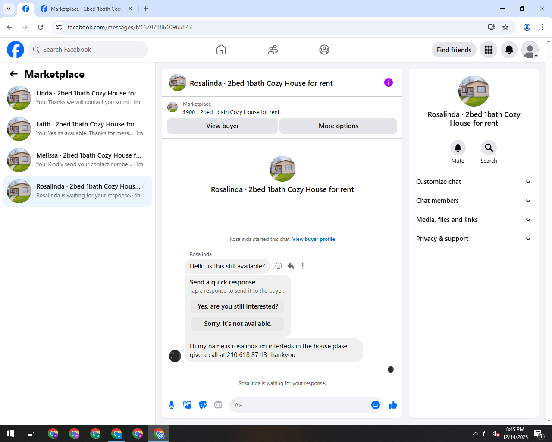Open conversation information purple icon
Viewport: 552px width, 442px height.
(389, 82)
